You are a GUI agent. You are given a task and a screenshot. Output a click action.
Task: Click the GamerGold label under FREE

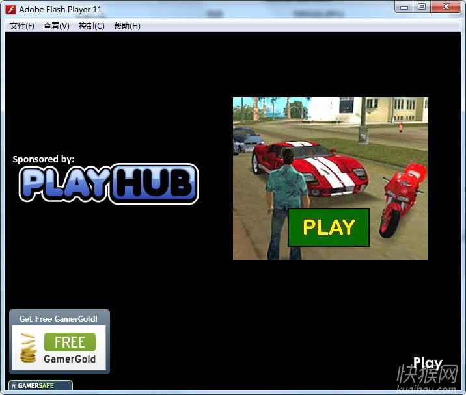[x=70, y=359]
